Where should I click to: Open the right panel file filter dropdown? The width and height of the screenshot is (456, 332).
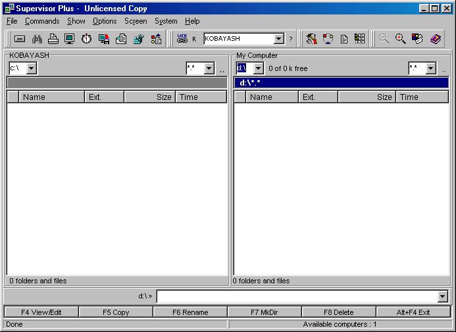pos(431,68)
